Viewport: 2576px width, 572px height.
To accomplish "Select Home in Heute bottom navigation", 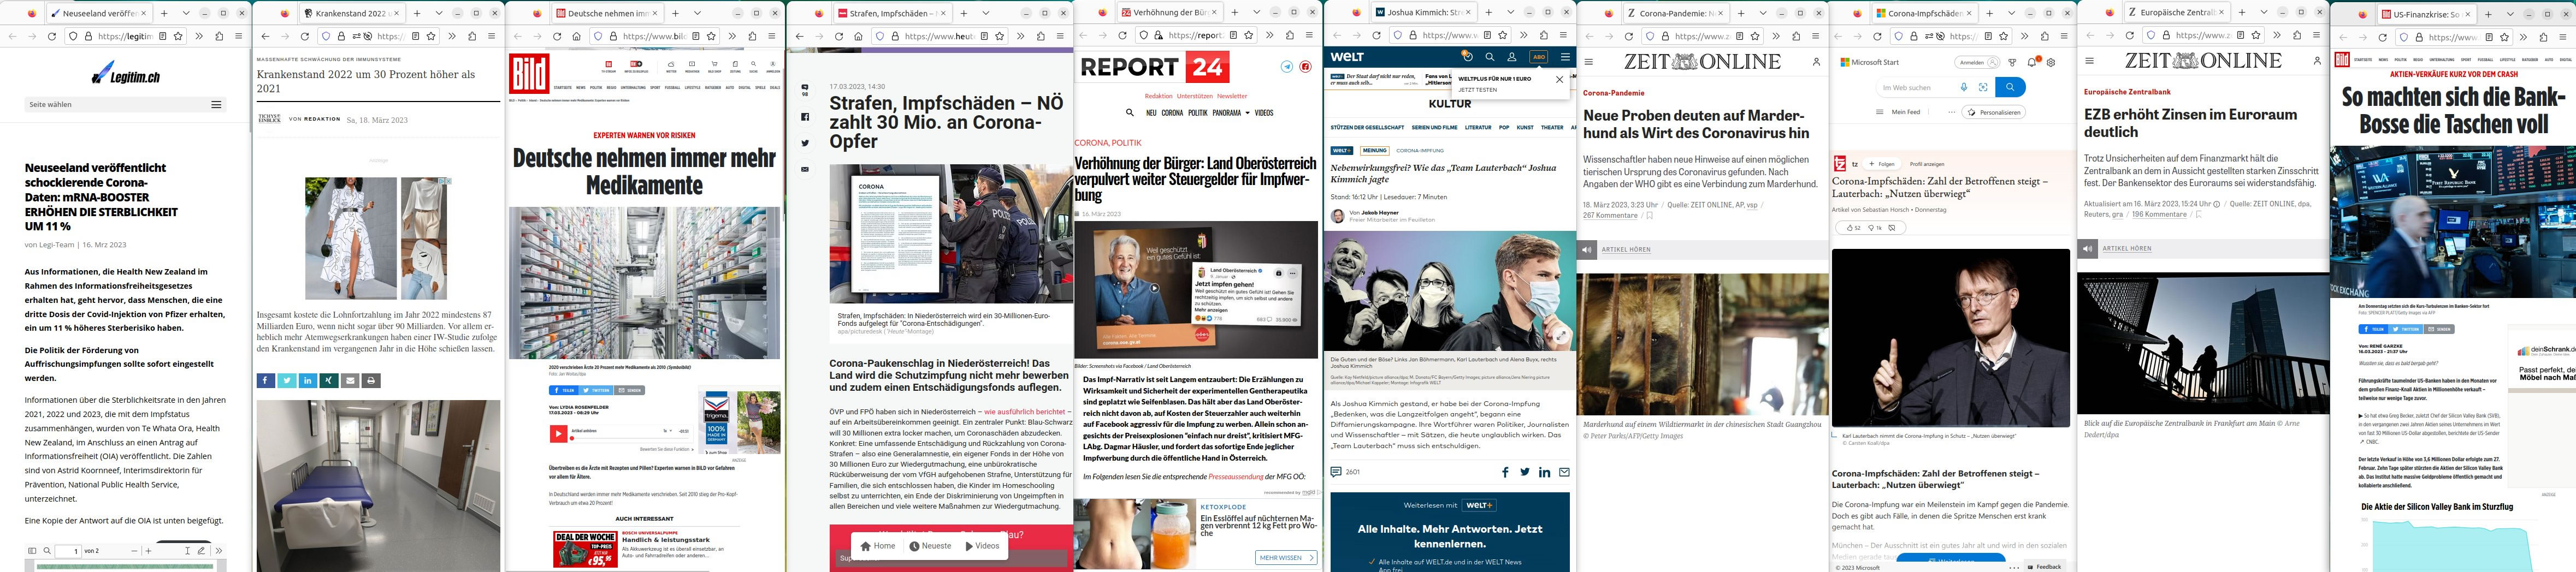I will coord(879,546).
